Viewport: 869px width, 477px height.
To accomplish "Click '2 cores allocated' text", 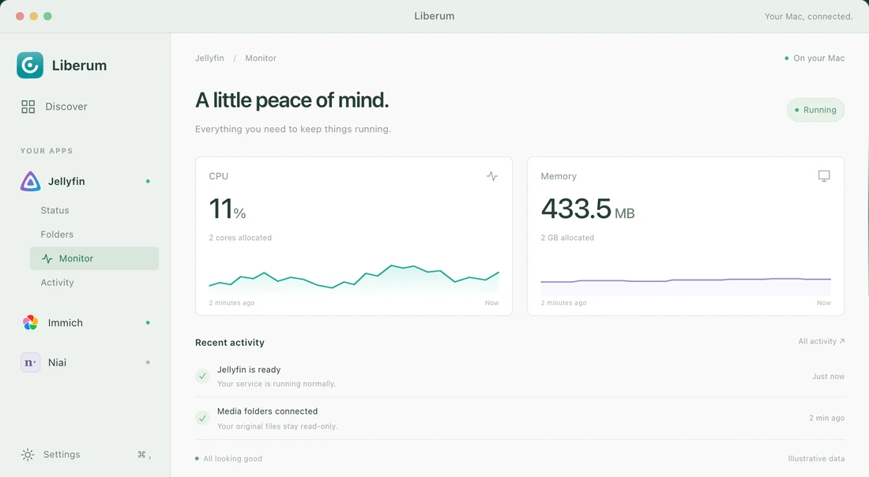I will tap(240, 238).
